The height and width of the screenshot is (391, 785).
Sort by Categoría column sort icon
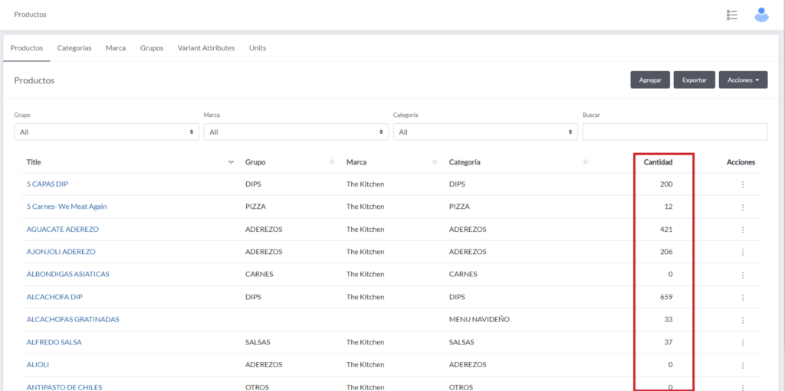[586, 162]
